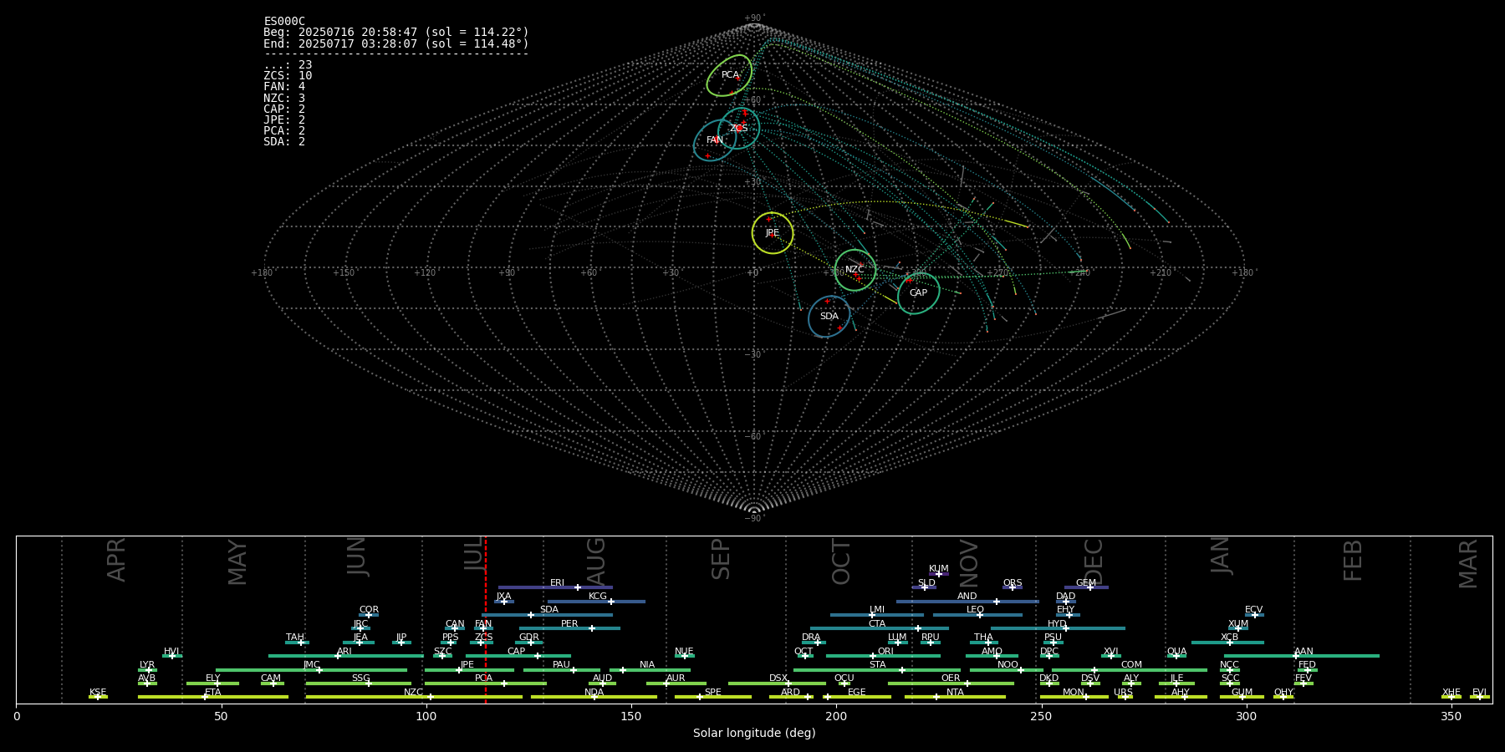This screenshot has width=1505, height=752.
Task: Click the 'CAP: 2' legend count
Action: (284, 109)
